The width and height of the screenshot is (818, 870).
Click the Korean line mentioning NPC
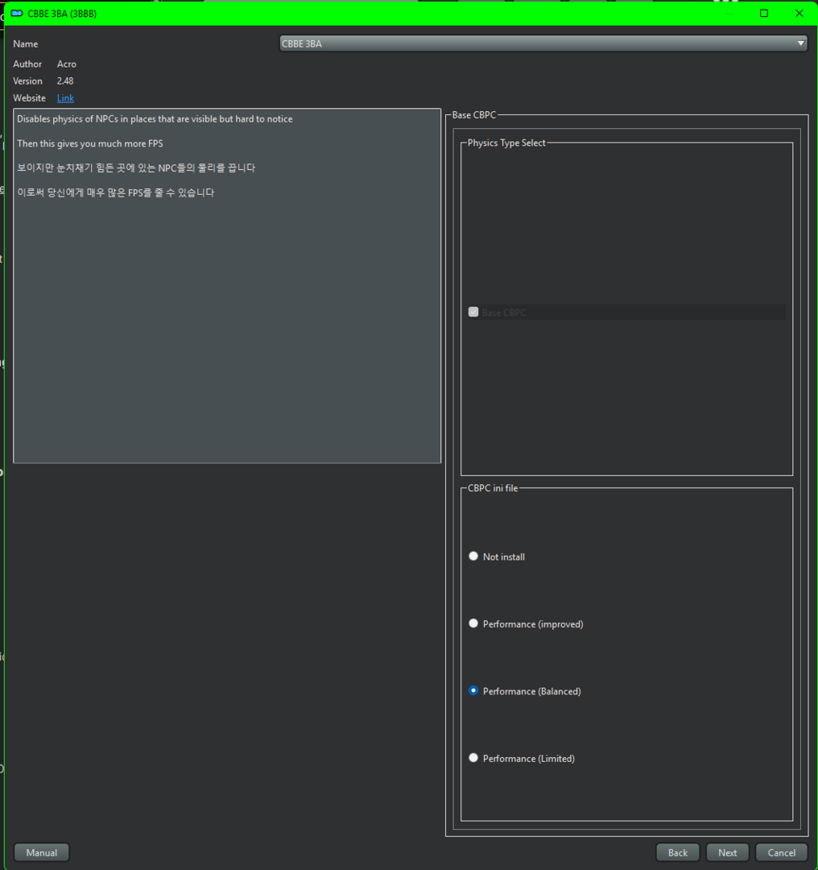(136, 168)
